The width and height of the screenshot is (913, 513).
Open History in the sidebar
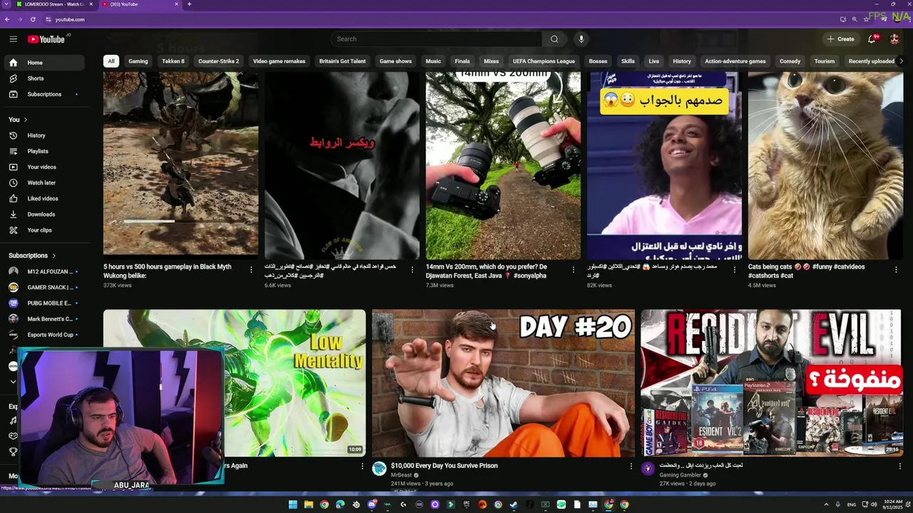point(44,135)
